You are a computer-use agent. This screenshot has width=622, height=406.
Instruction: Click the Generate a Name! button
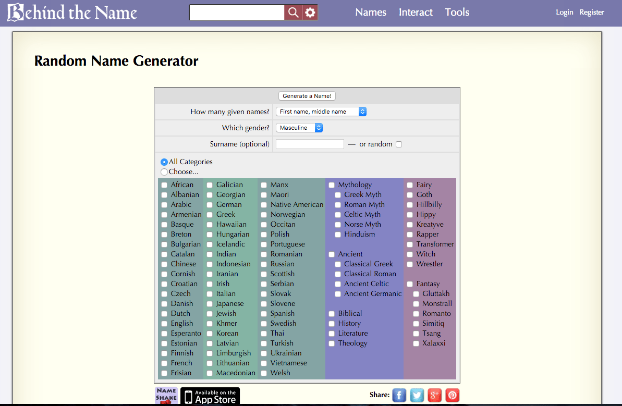(307, 96)
